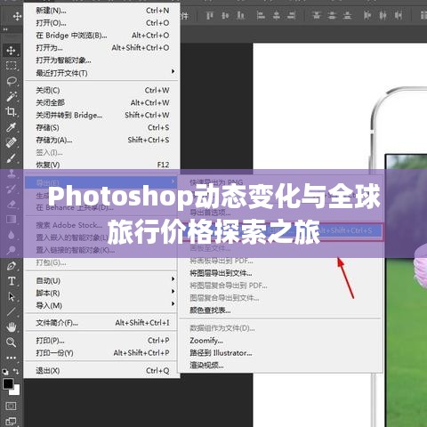Choose Zoomify... in export submenu

280,341
